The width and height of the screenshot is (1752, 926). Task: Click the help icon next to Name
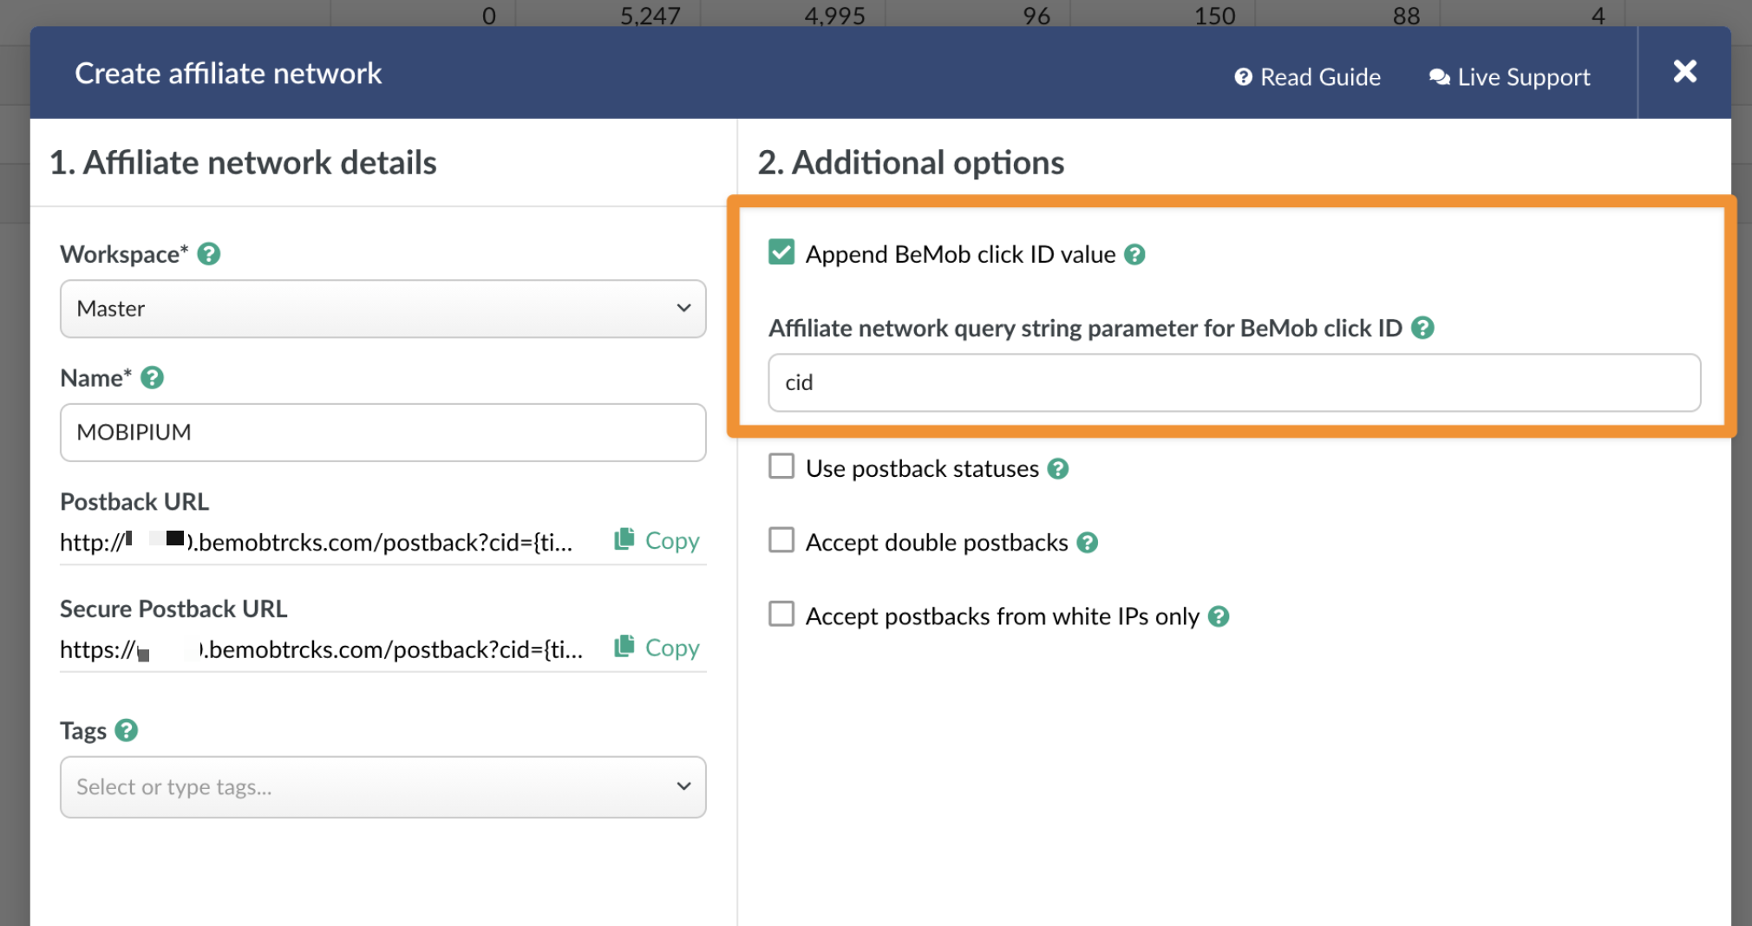coord(153,378)
